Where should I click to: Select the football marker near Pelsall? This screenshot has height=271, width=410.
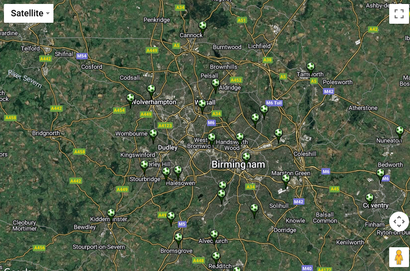click(x=215, y=86)
